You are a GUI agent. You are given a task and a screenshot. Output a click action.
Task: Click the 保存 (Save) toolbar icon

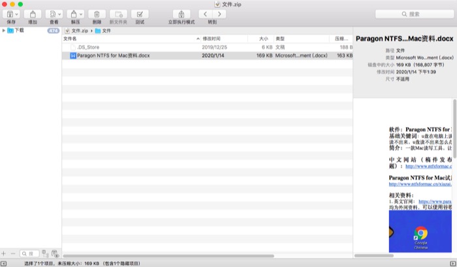coord(10,14)
